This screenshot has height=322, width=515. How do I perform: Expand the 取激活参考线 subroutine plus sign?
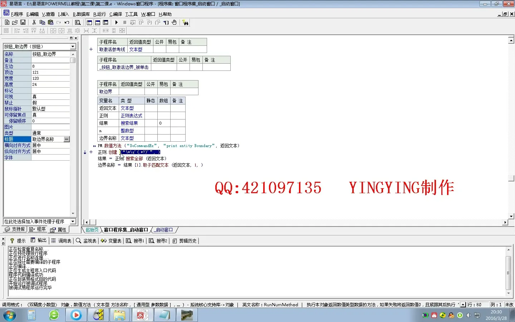(x=91, y=49)
